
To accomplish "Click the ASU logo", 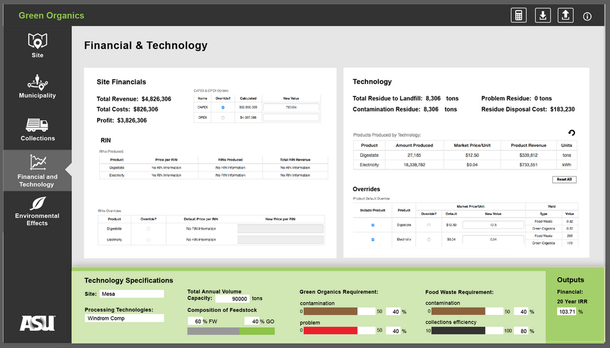I will [37, 323].
